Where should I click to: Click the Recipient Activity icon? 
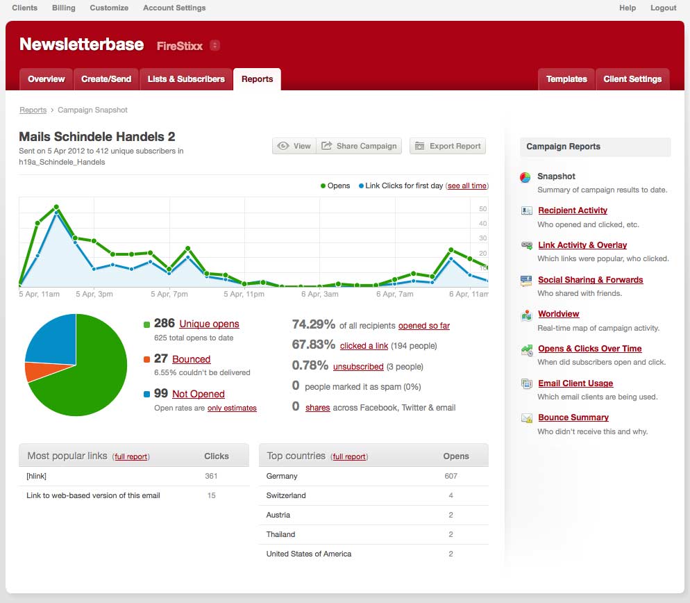525,210
